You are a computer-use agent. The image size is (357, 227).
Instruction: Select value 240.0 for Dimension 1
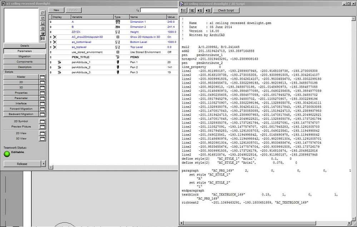pos(171,22)
